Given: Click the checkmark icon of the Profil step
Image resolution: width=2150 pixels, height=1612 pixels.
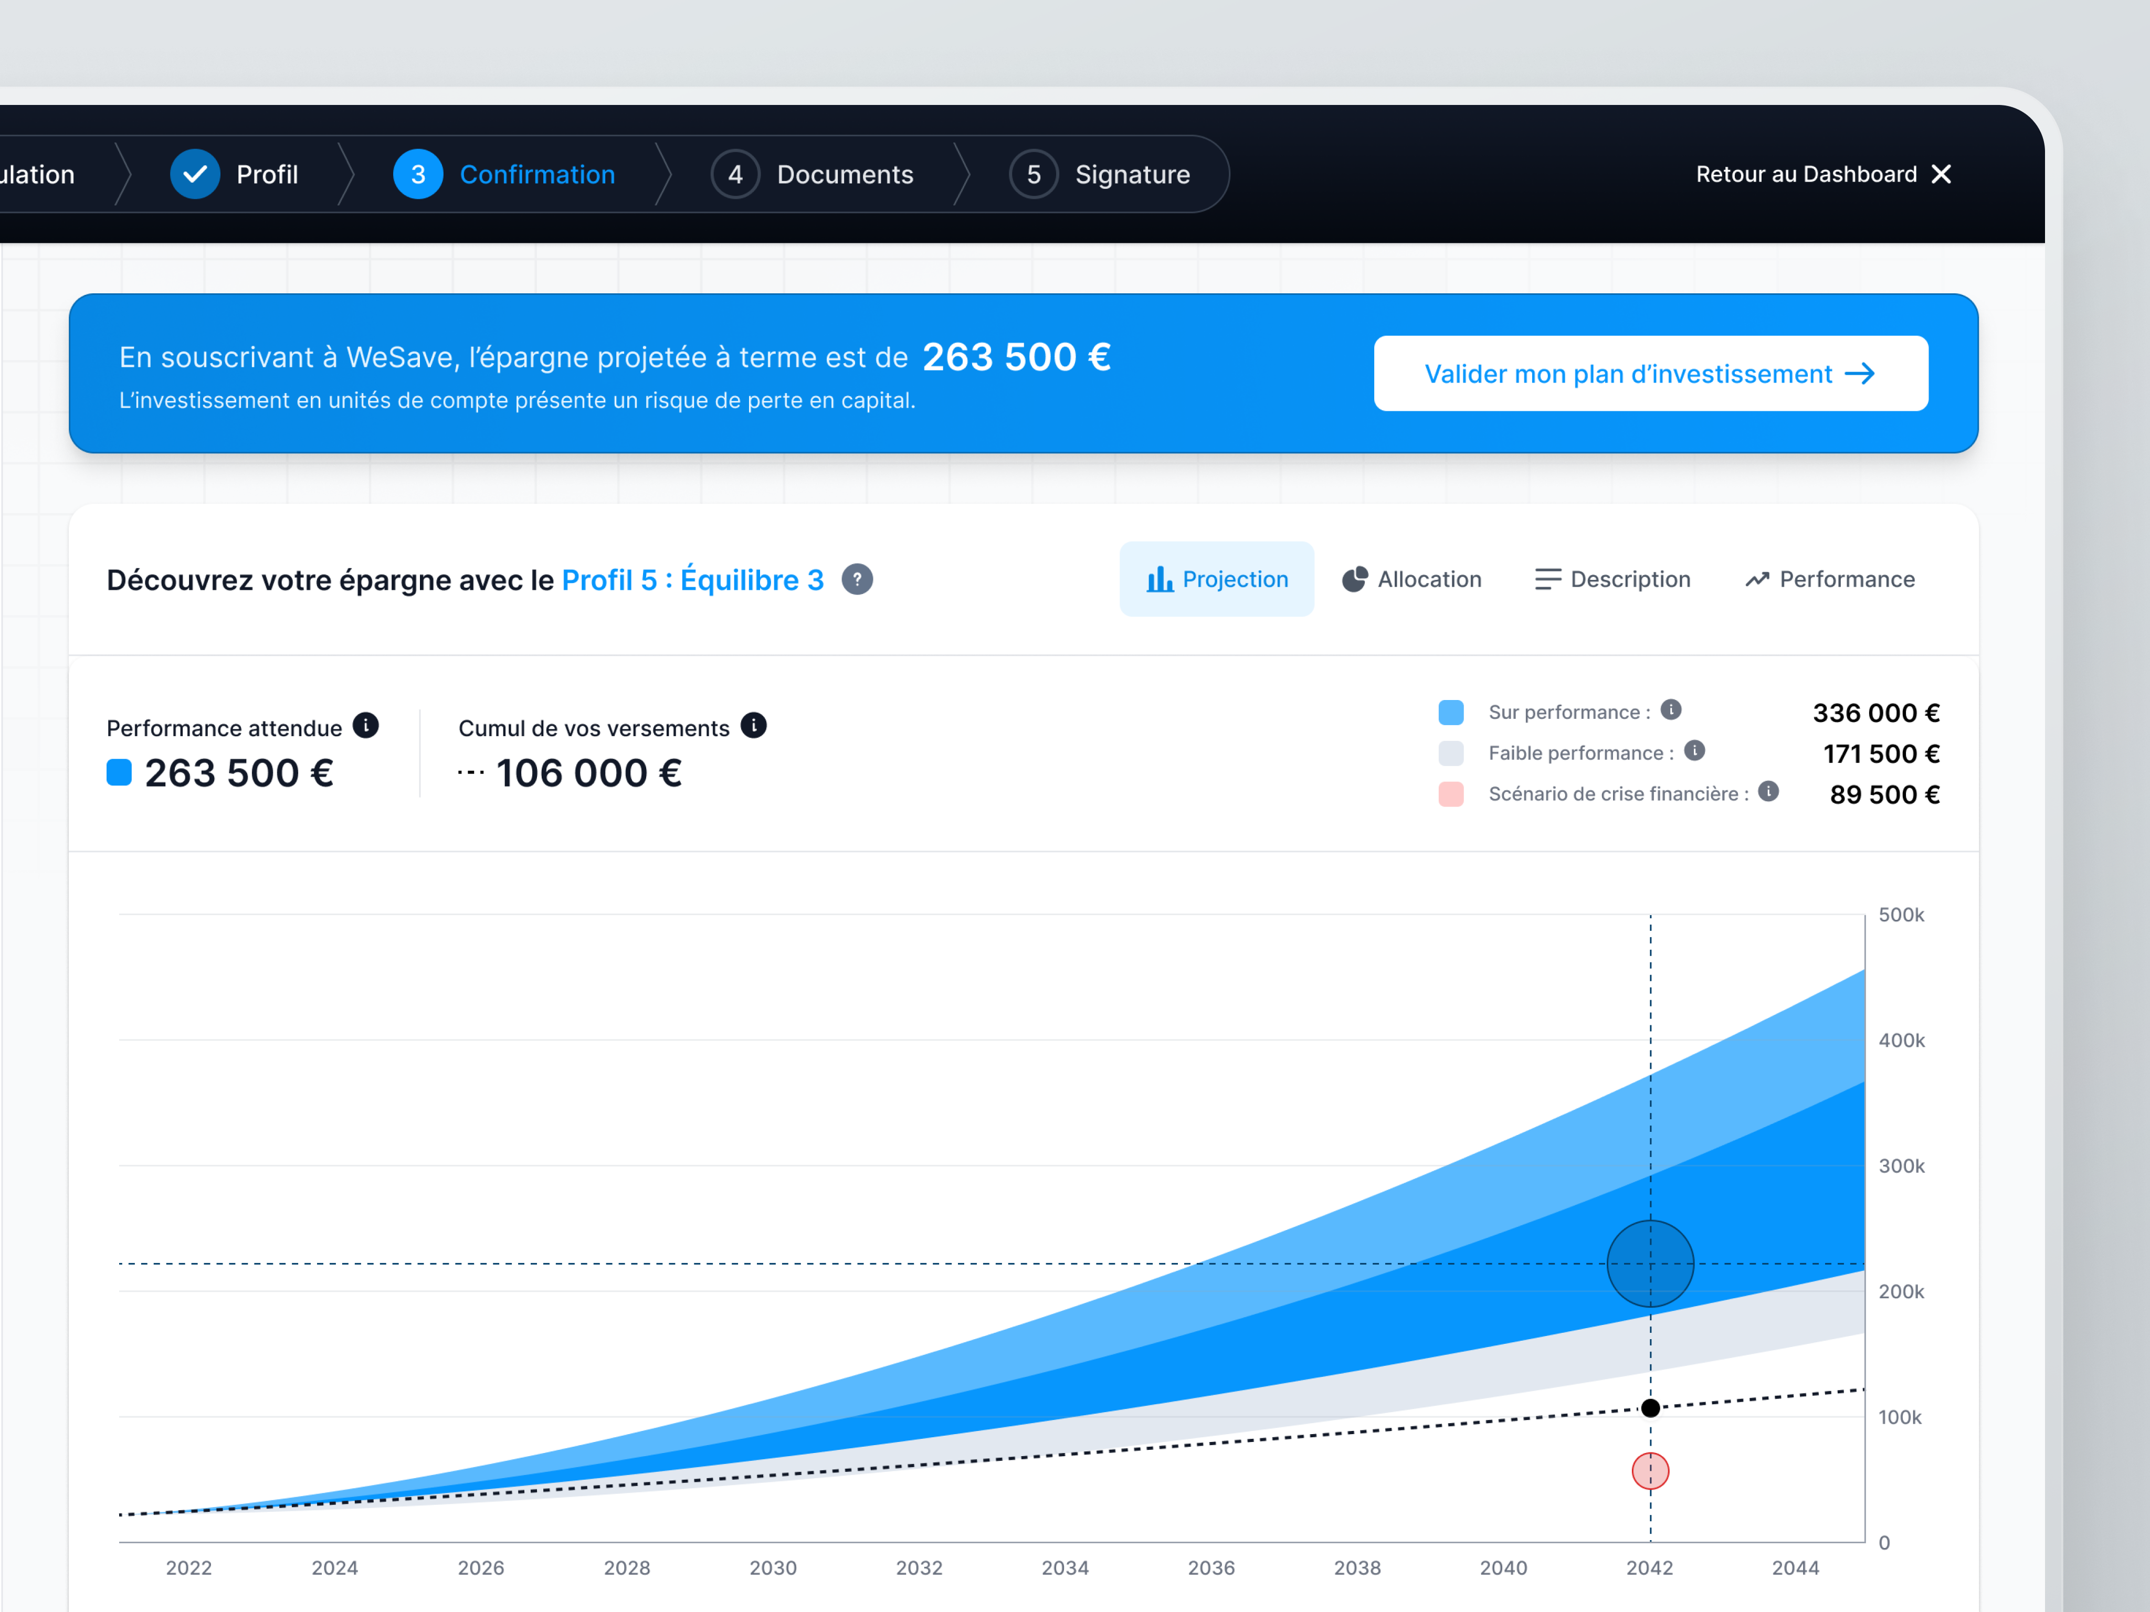Looking at the screenshot, I should pos(194,174).
